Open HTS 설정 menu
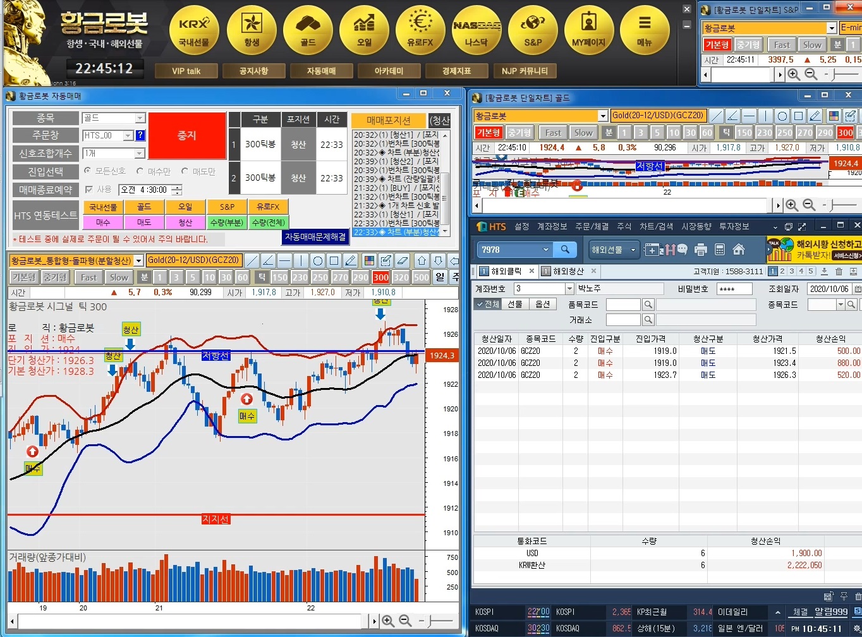The width and height of the screenshot is (862, 637). coord(522,226)
